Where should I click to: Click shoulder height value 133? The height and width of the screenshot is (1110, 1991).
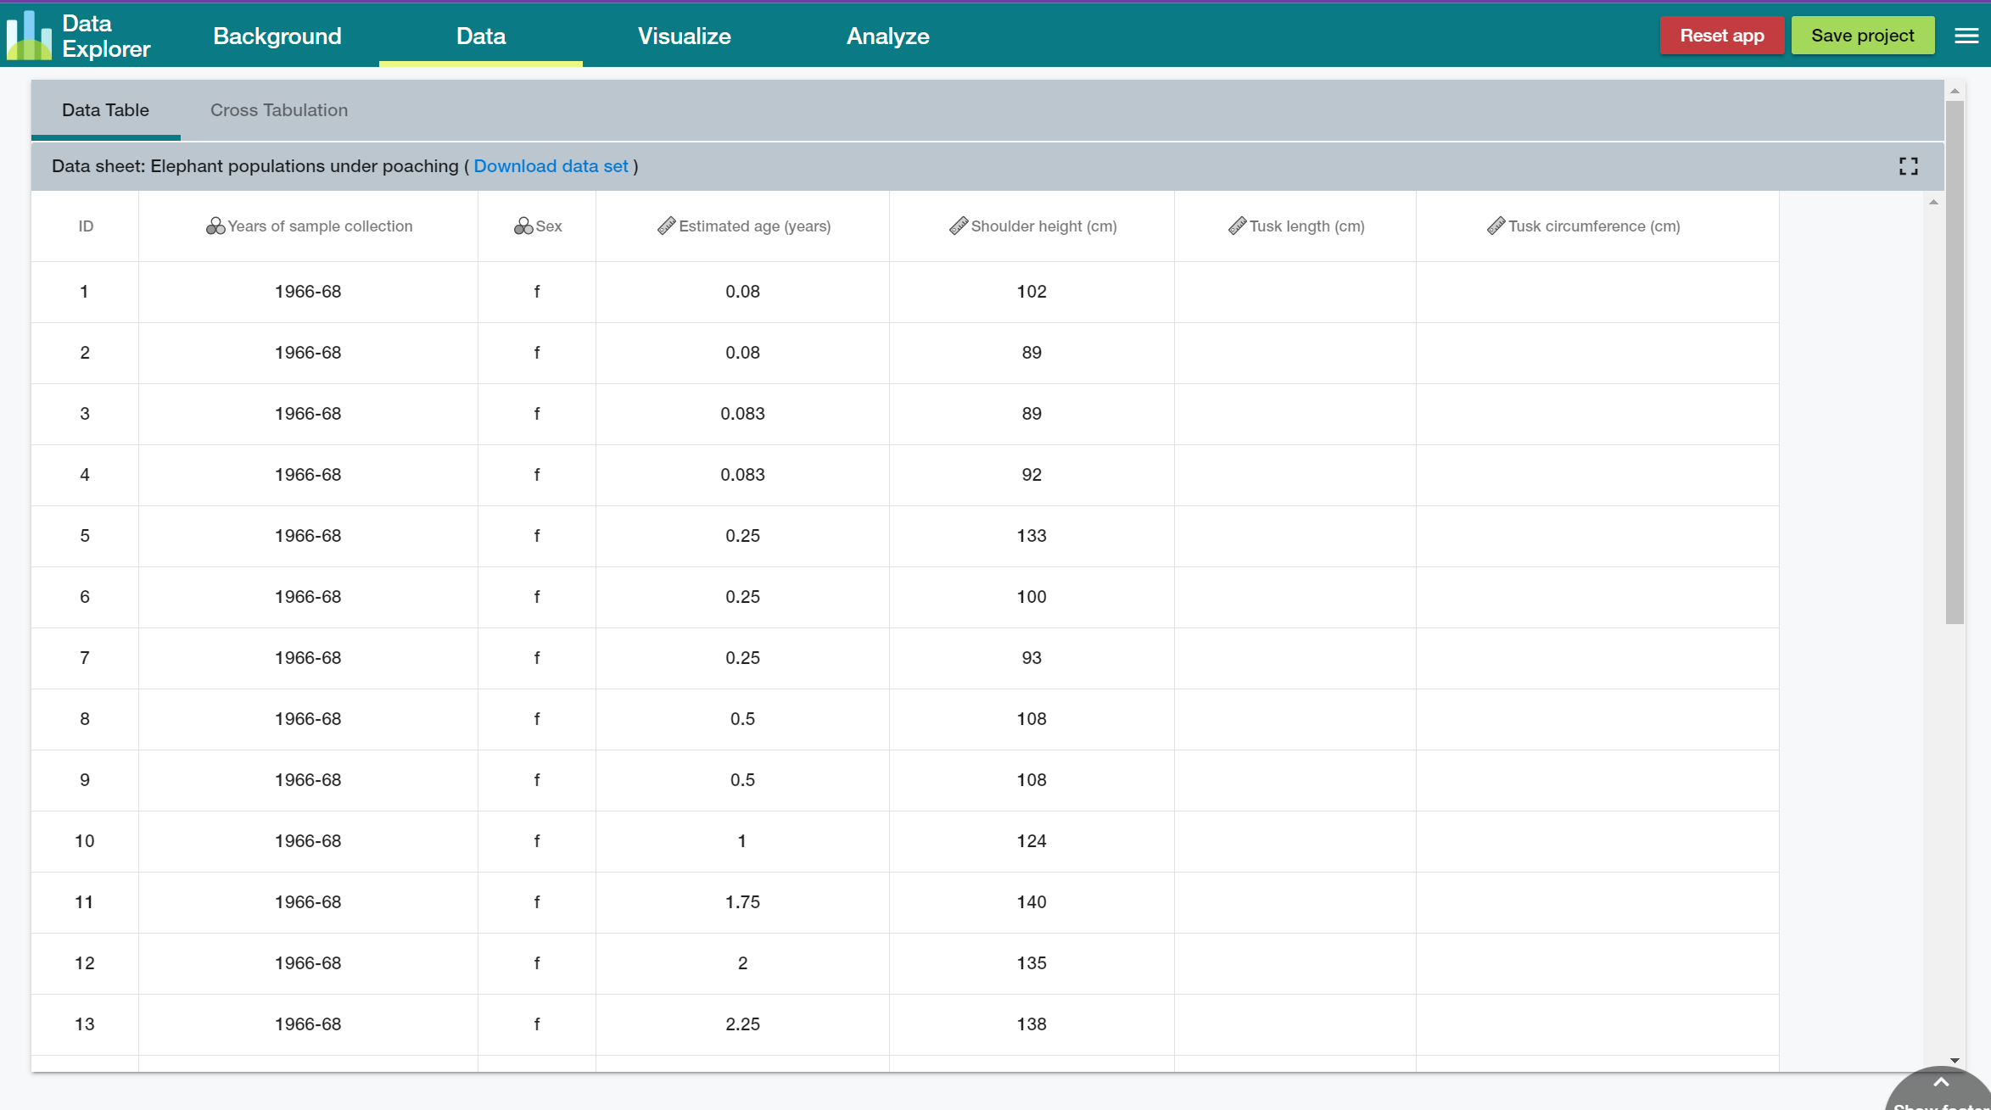pyautogui.click(x=1032, y=536)
